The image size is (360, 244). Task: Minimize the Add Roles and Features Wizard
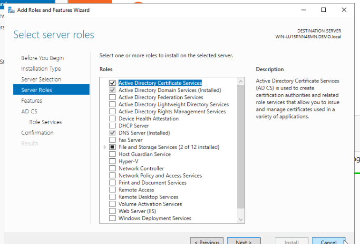(x=303, y=10)
